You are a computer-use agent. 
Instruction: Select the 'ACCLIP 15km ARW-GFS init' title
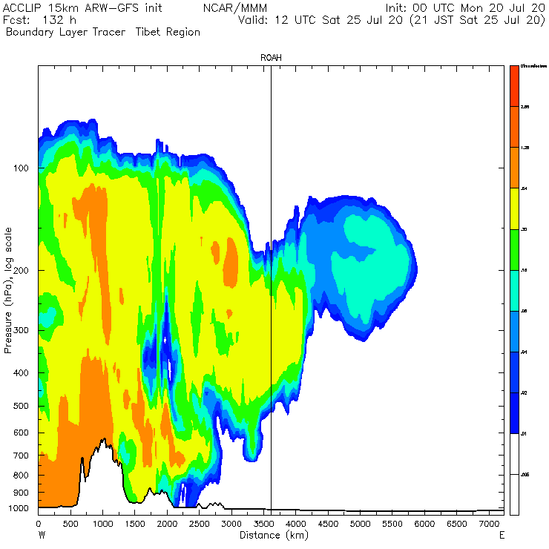82,7
